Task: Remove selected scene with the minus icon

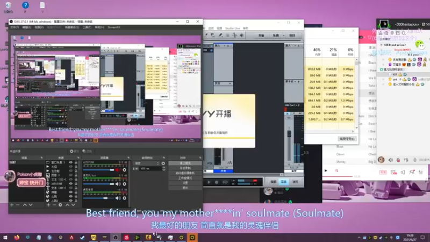Action: click(18, 205)
